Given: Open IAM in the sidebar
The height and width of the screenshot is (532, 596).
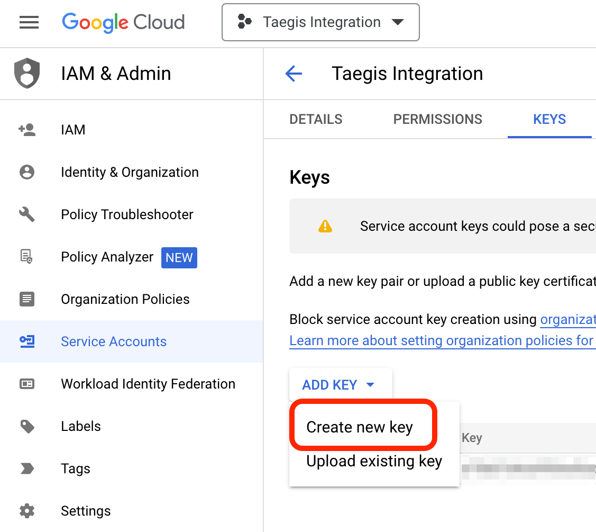Looking at the screenshot, I should pyautogui.click(x=132, y=130).
